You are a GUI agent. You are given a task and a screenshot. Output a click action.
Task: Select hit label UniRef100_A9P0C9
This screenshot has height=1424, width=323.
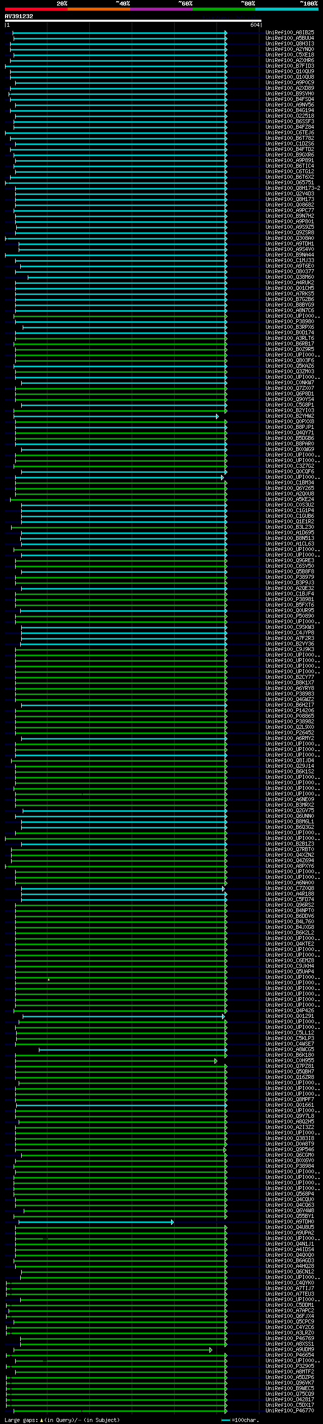pos(290,82)
